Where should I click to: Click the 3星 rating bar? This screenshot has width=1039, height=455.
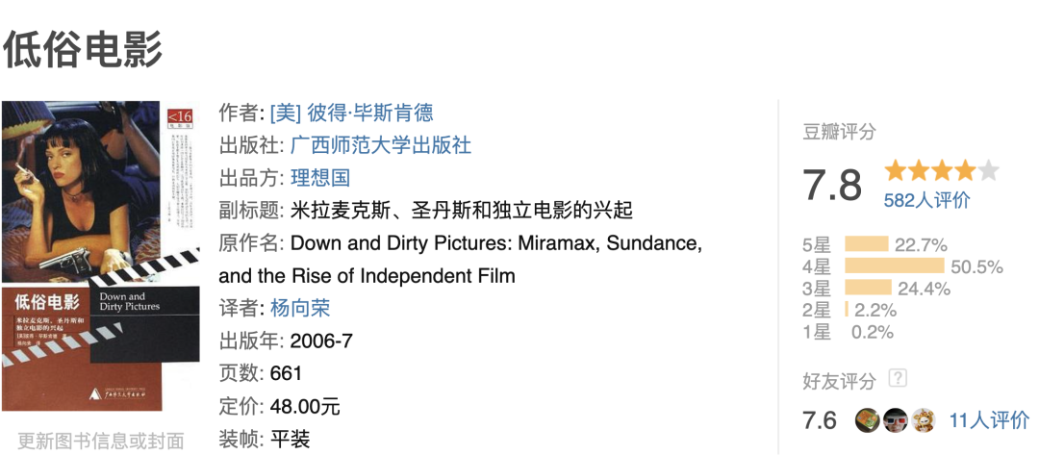pyautogui.click(x=867, y=288)
